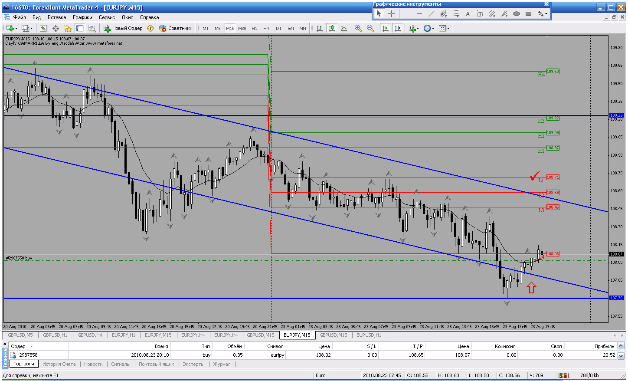Viewport: 628px width, 381px height.
Task: Open the periodicity clock dropdown
Action: coord(429,28)
